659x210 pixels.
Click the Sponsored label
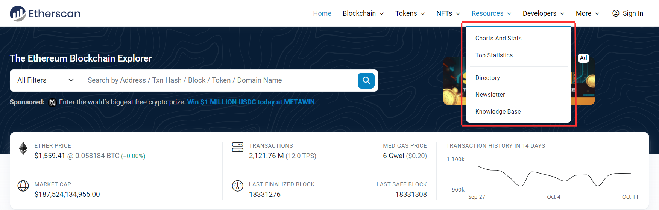[x=27, y=102]
